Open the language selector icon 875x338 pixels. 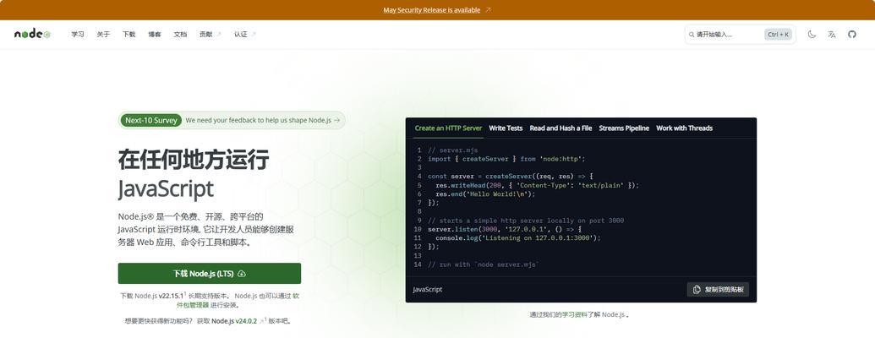pos(832,34)
